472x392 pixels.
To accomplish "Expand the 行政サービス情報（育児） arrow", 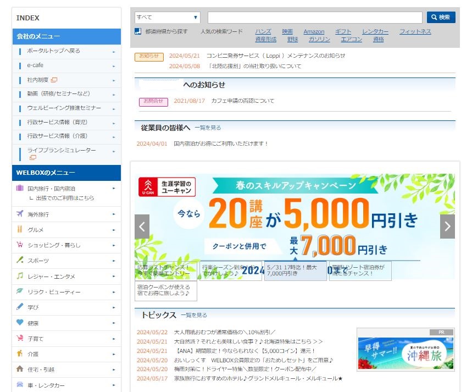I will 114,123.
